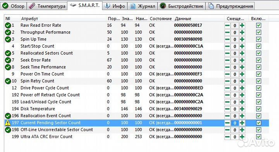
Task: Switch to the Журнал tab
Action: coord(143,6)
